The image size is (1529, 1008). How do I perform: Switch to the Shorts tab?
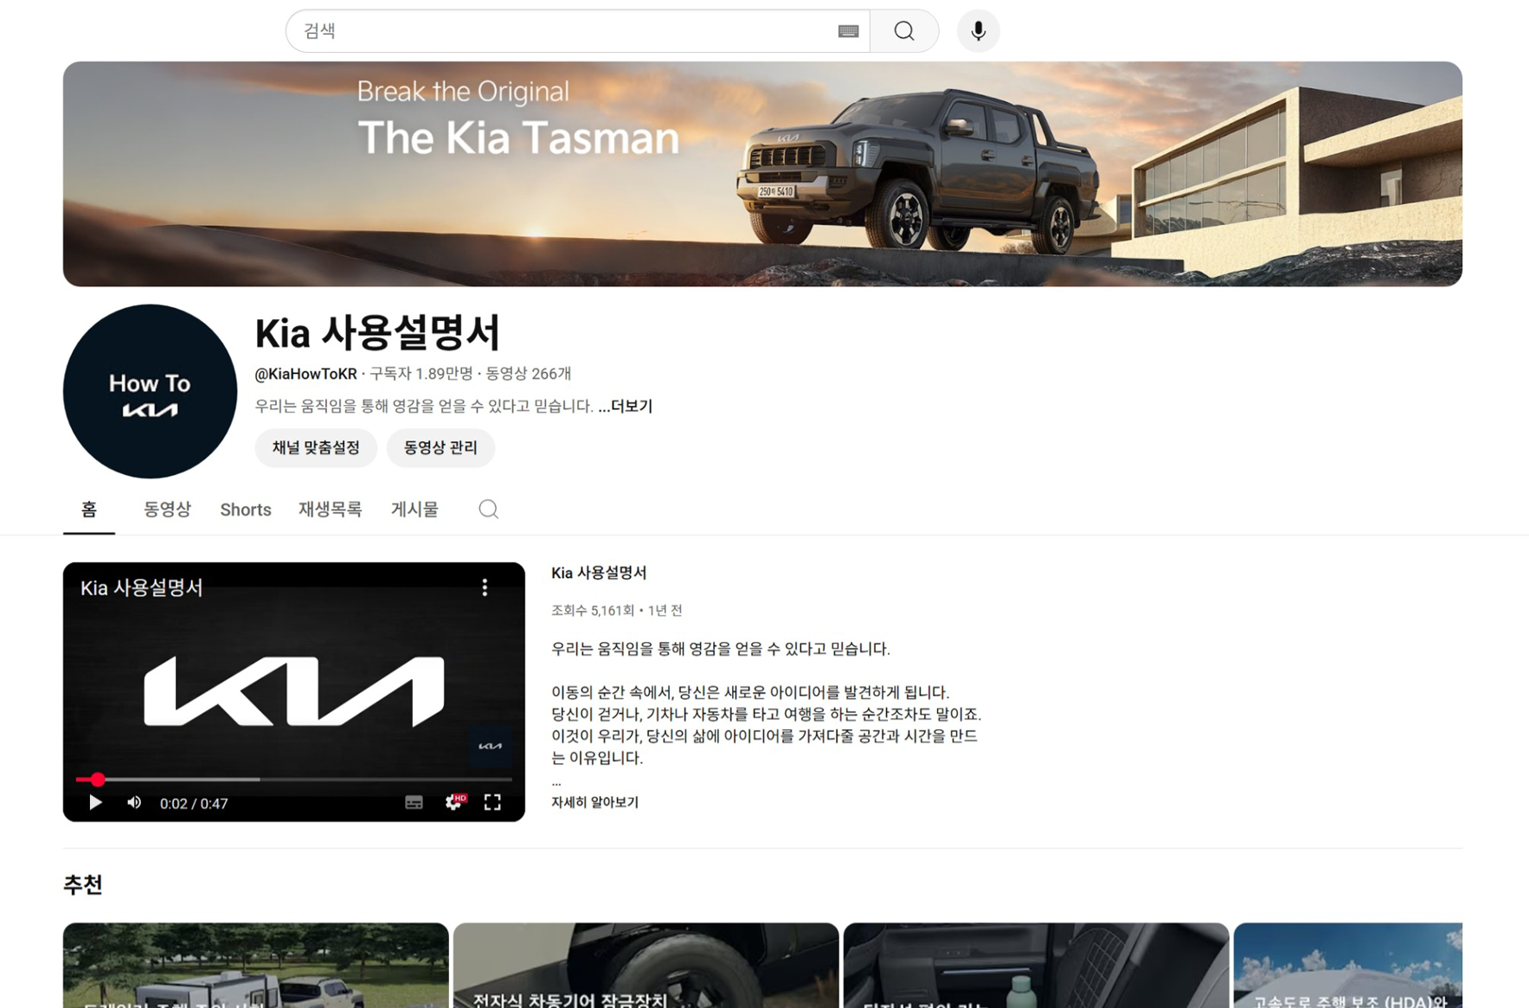point(245,510)
